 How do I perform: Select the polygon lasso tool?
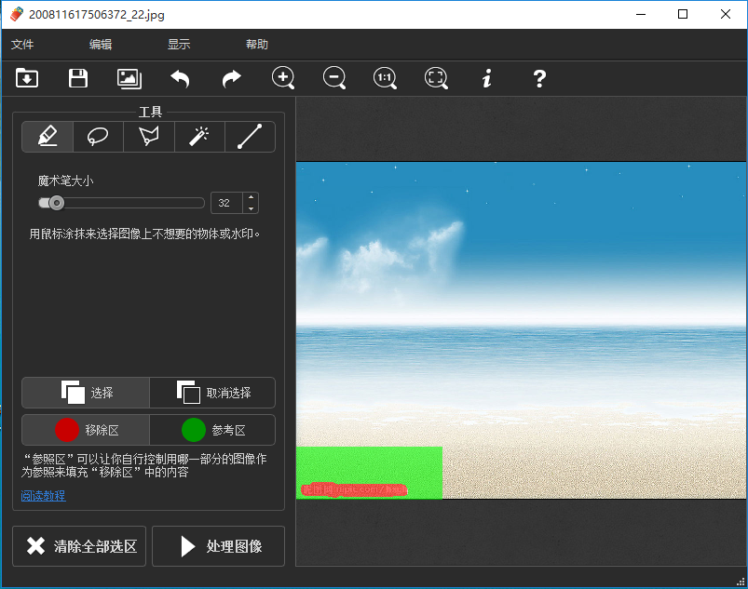[148, 137]
